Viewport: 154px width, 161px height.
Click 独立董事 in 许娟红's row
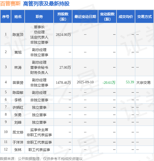[x=39, y=107]
